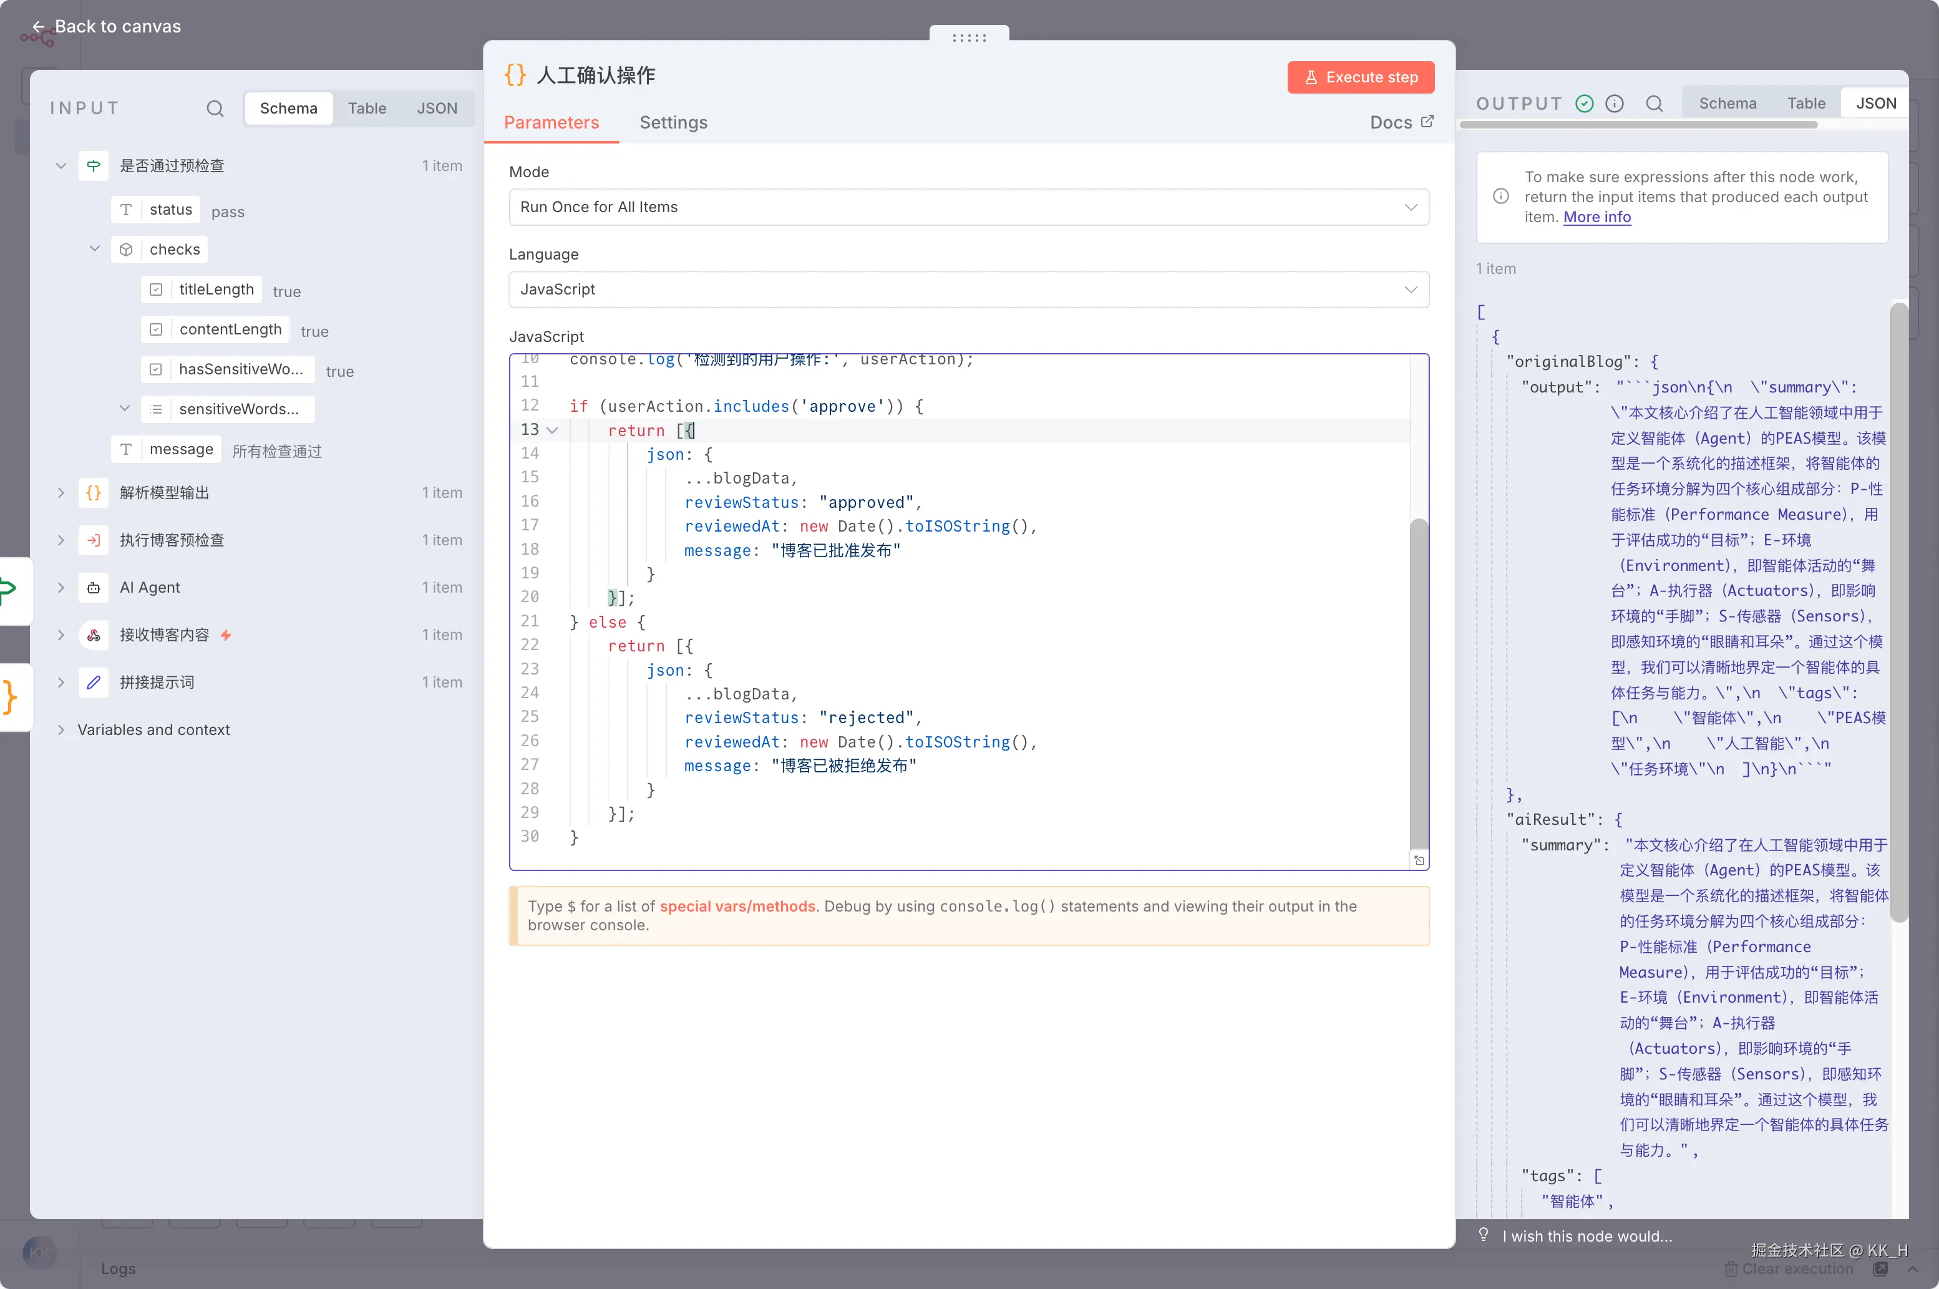The image size is (1939, 1289).
Task: Switch to the Settings tab
Action: coord(673,122)
